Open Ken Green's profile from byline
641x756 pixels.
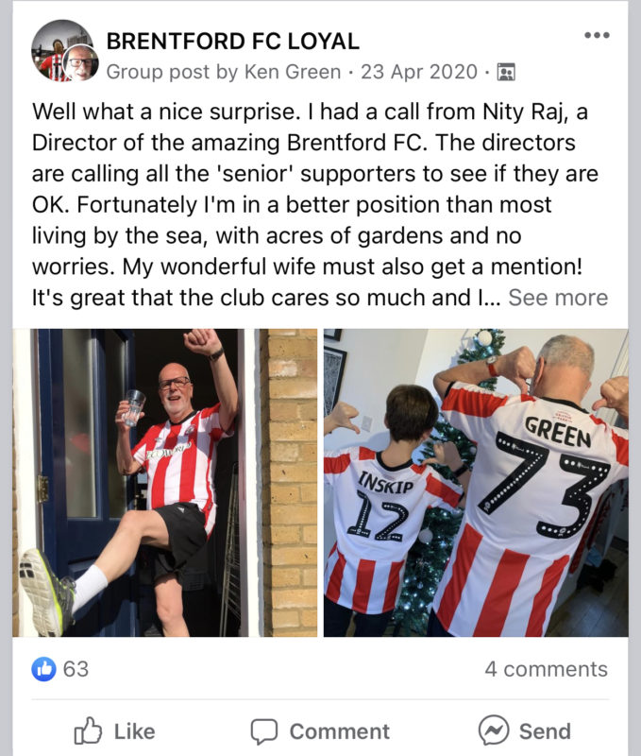[x=293, y=72]
